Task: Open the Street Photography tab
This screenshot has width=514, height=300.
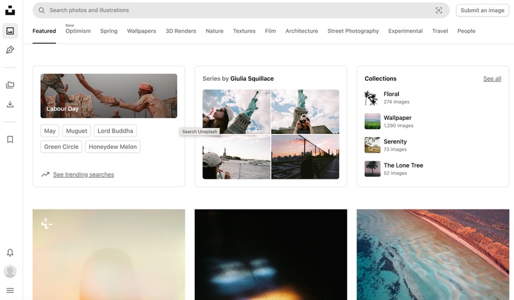Action: [x=353, y=31]
